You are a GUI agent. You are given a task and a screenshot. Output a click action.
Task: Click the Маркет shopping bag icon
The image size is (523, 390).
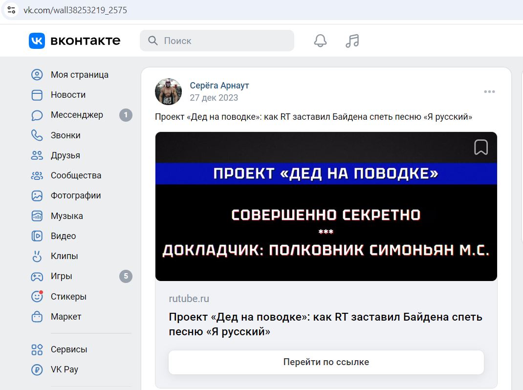37,316
